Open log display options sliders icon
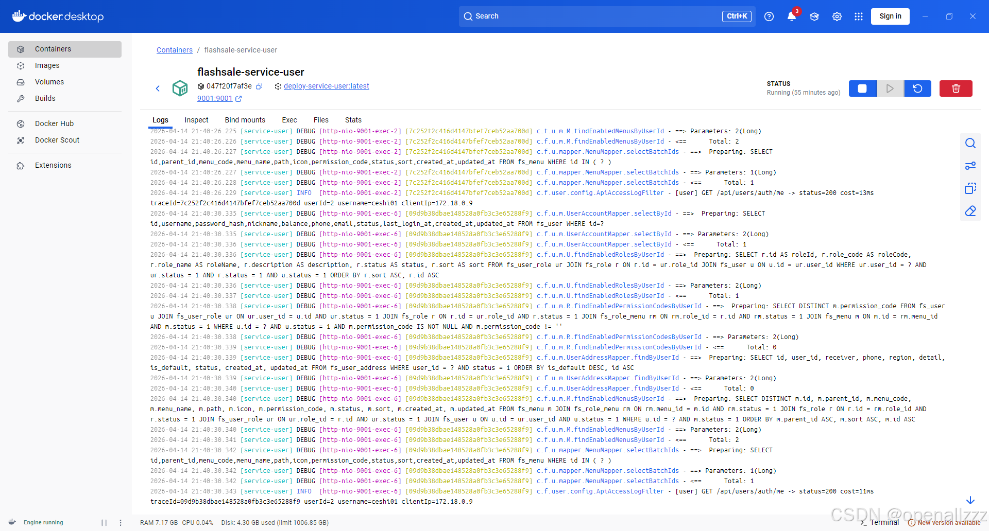The width and height of the screenshot is (989, 531). click(970, 166)
